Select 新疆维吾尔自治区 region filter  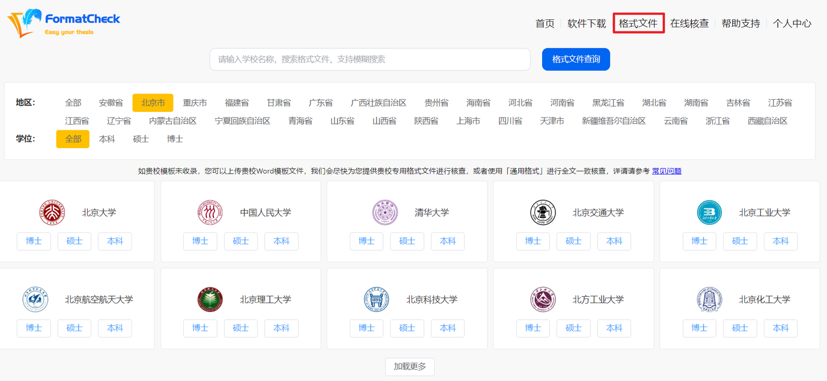(x=614, y=121)
